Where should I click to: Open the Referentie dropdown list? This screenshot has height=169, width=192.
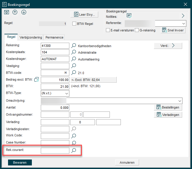(x=183, y=23)
